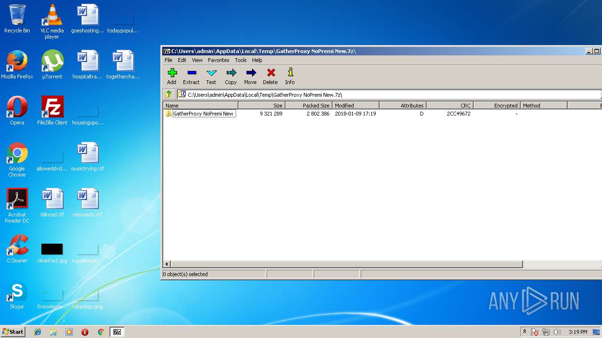Select the Mozilla Firefox desktop icon
The height and width of the screenshot is (338, 602).
(x=17, y=65)
